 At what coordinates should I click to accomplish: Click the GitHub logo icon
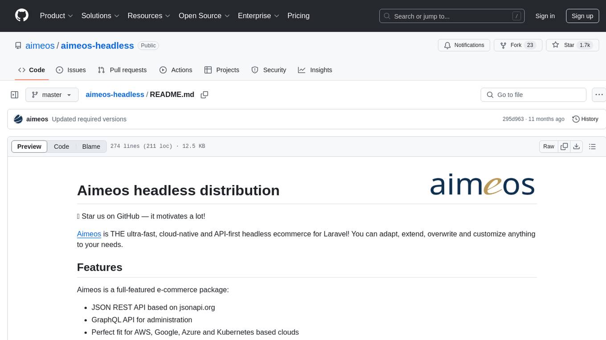tap(22, 16)
